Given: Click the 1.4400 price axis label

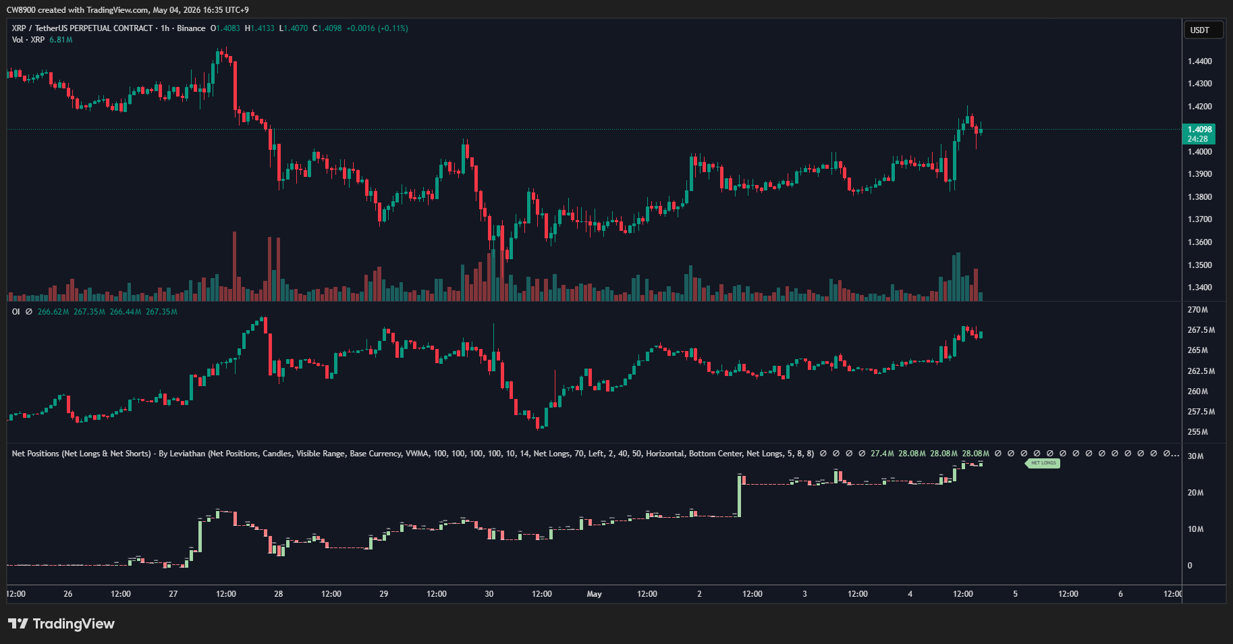Looking at the screenshot, I should [1199, 61].
